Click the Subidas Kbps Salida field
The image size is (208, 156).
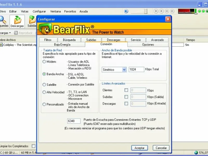(138, 97)
